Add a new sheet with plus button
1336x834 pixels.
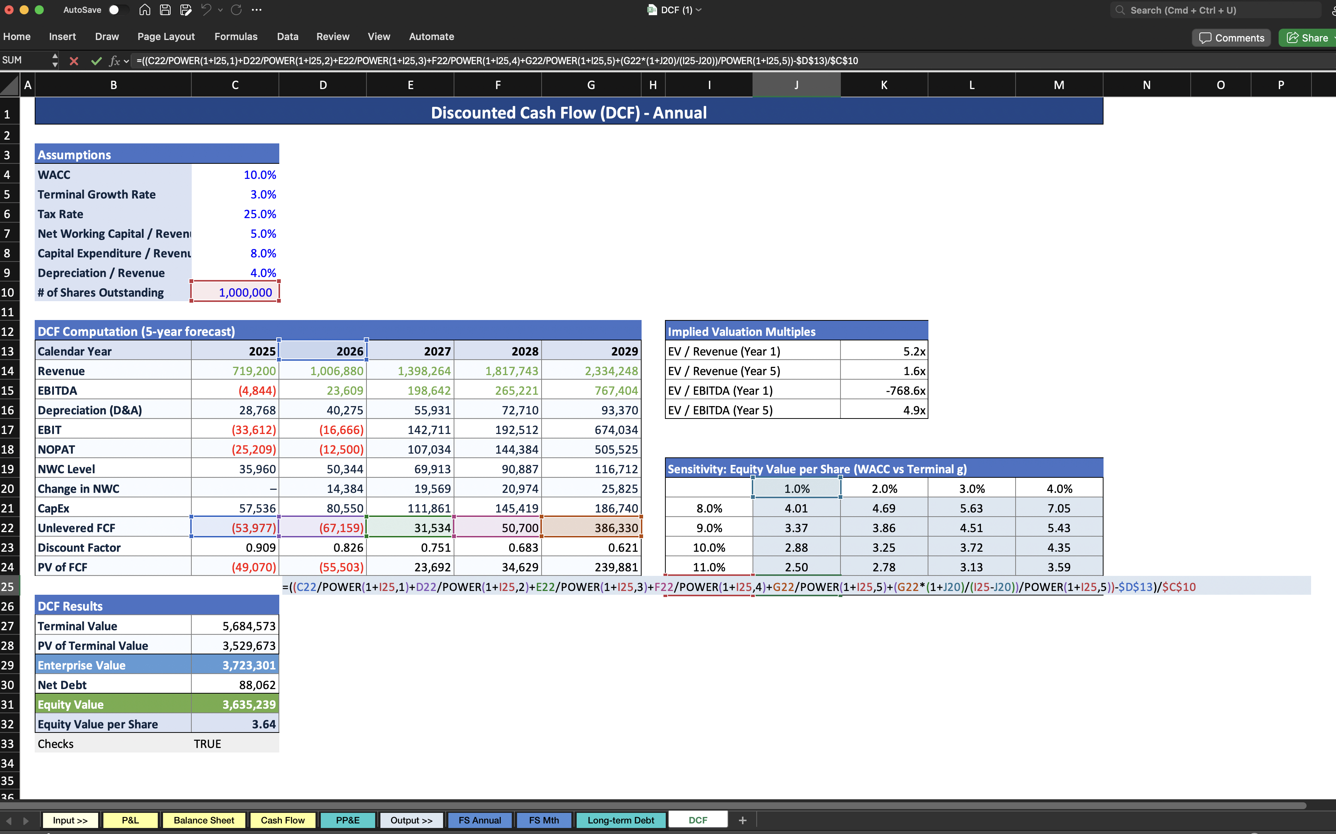pos(742,820)
